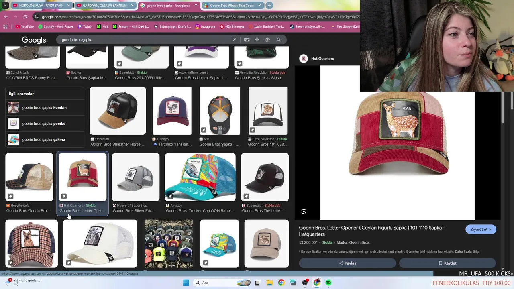Image resolution: width=514 pixels, height=289 pixels.
Task: Open the Occasion Shleather Horse cap thumbnail
Action: coord(118,111)
